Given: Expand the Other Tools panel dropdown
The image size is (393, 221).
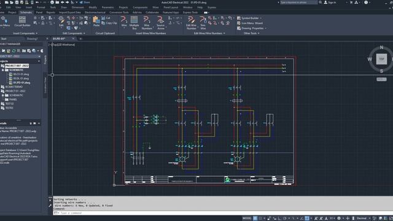Looking at the screenshot, I should (x=259, y=33).
